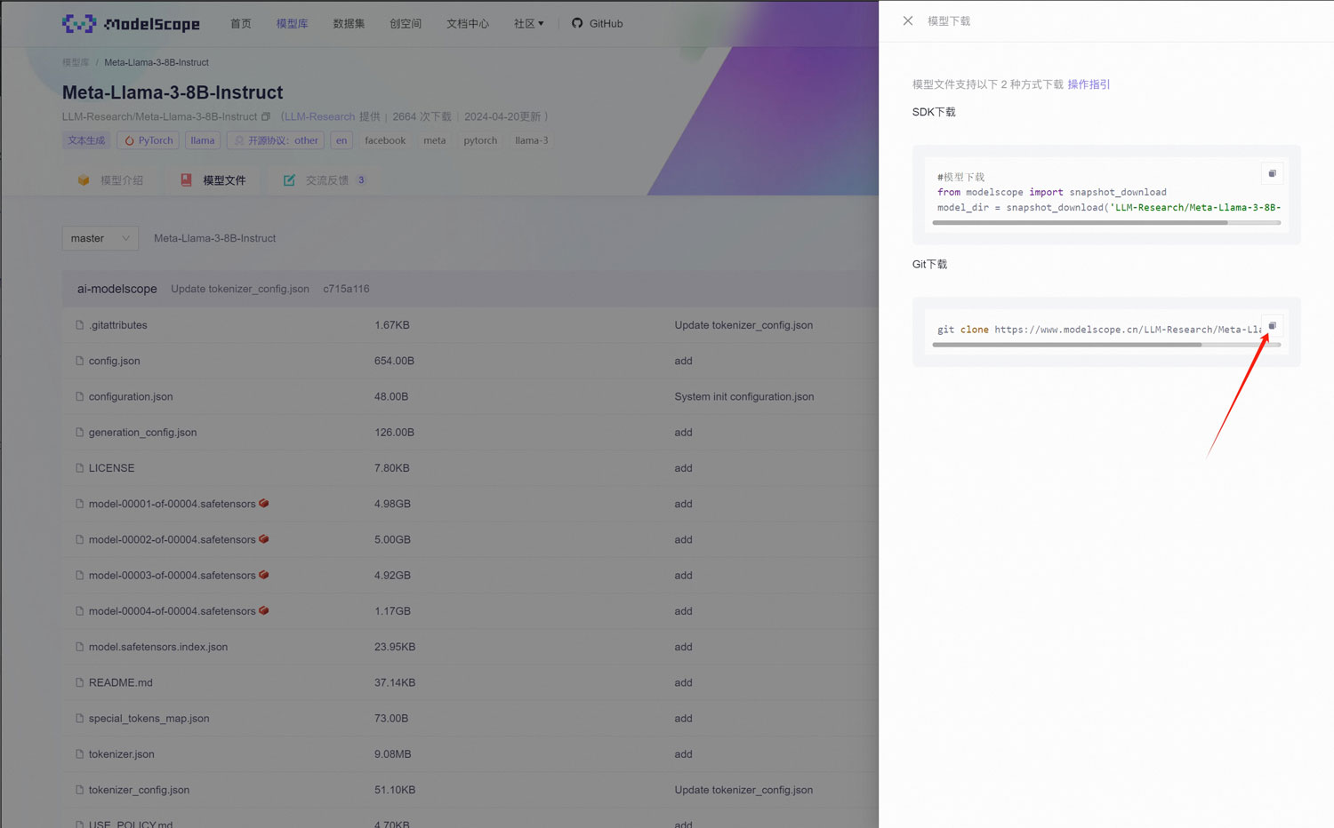The height and width of the screenshot is (828, 1334).
Task: Open the 操作指引 link
Action: tap(1089, 84)
